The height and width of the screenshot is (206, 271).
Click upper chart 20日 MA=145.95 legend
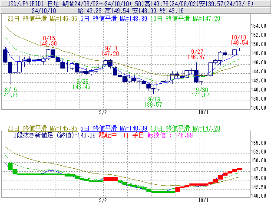click(x=43, y=19)
